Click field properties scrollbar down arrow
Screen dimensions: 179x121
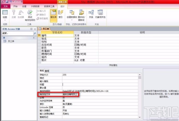[x=140, y=117]
